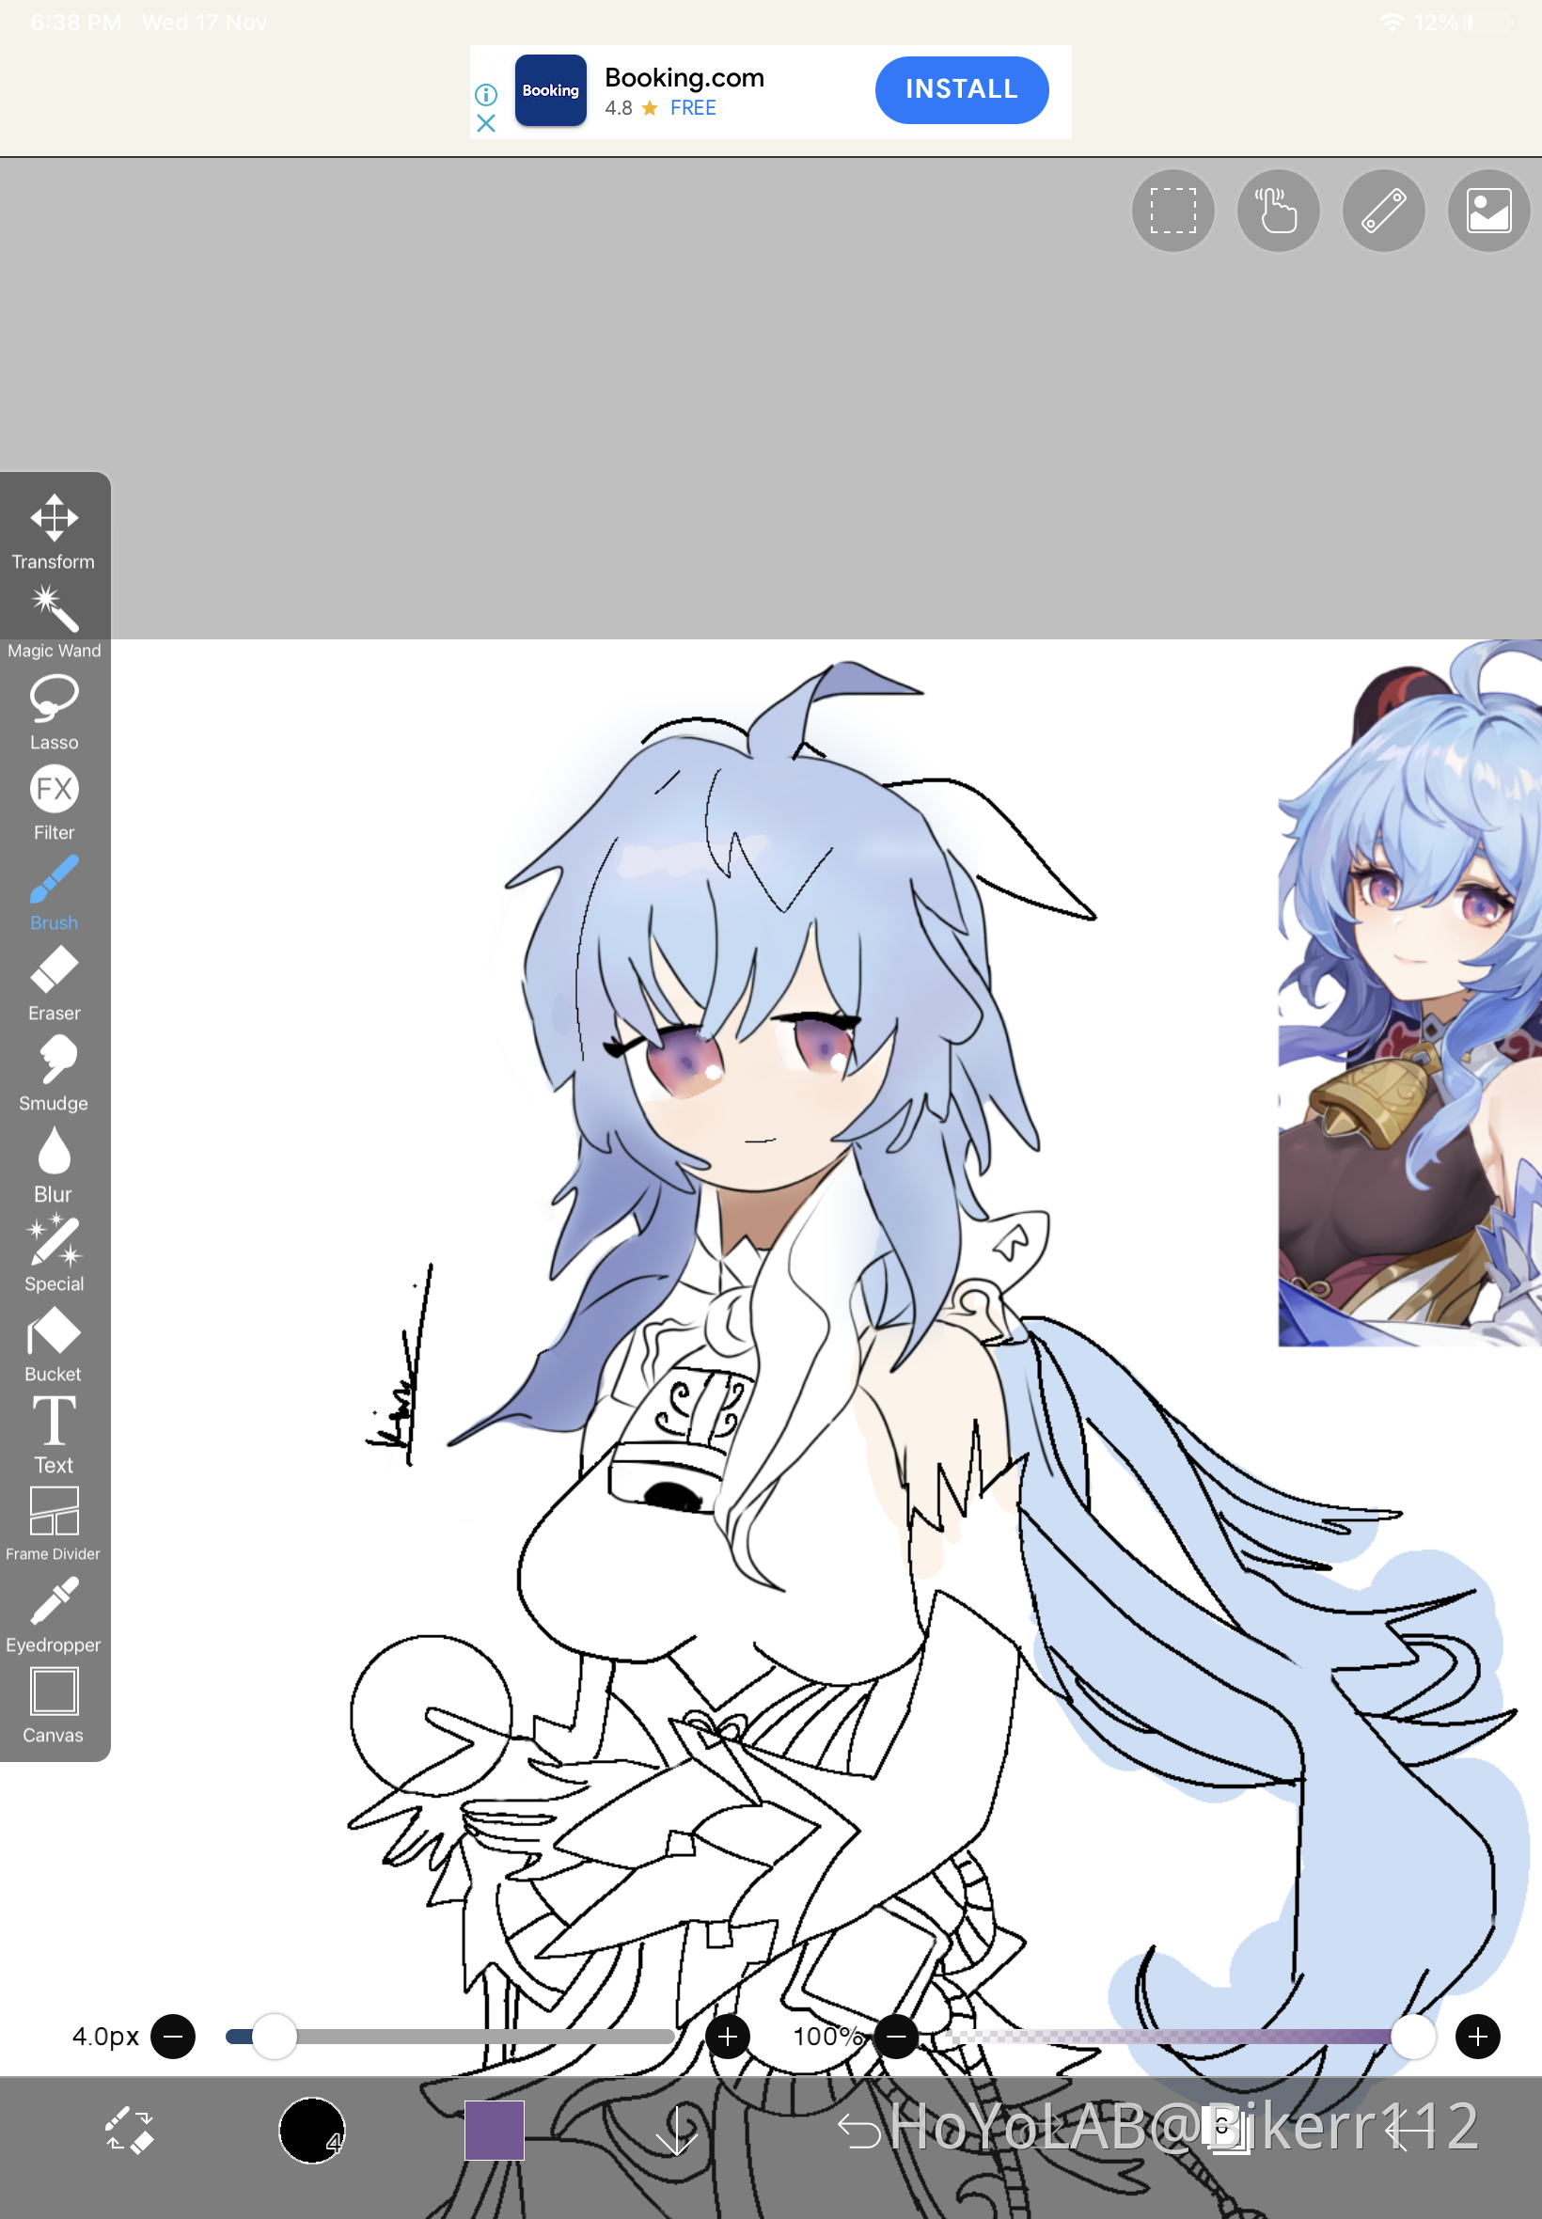Viewport: 1542px width, 2219px height.
Task: Open the Canvas tool menu
Action: (55, 1704)
